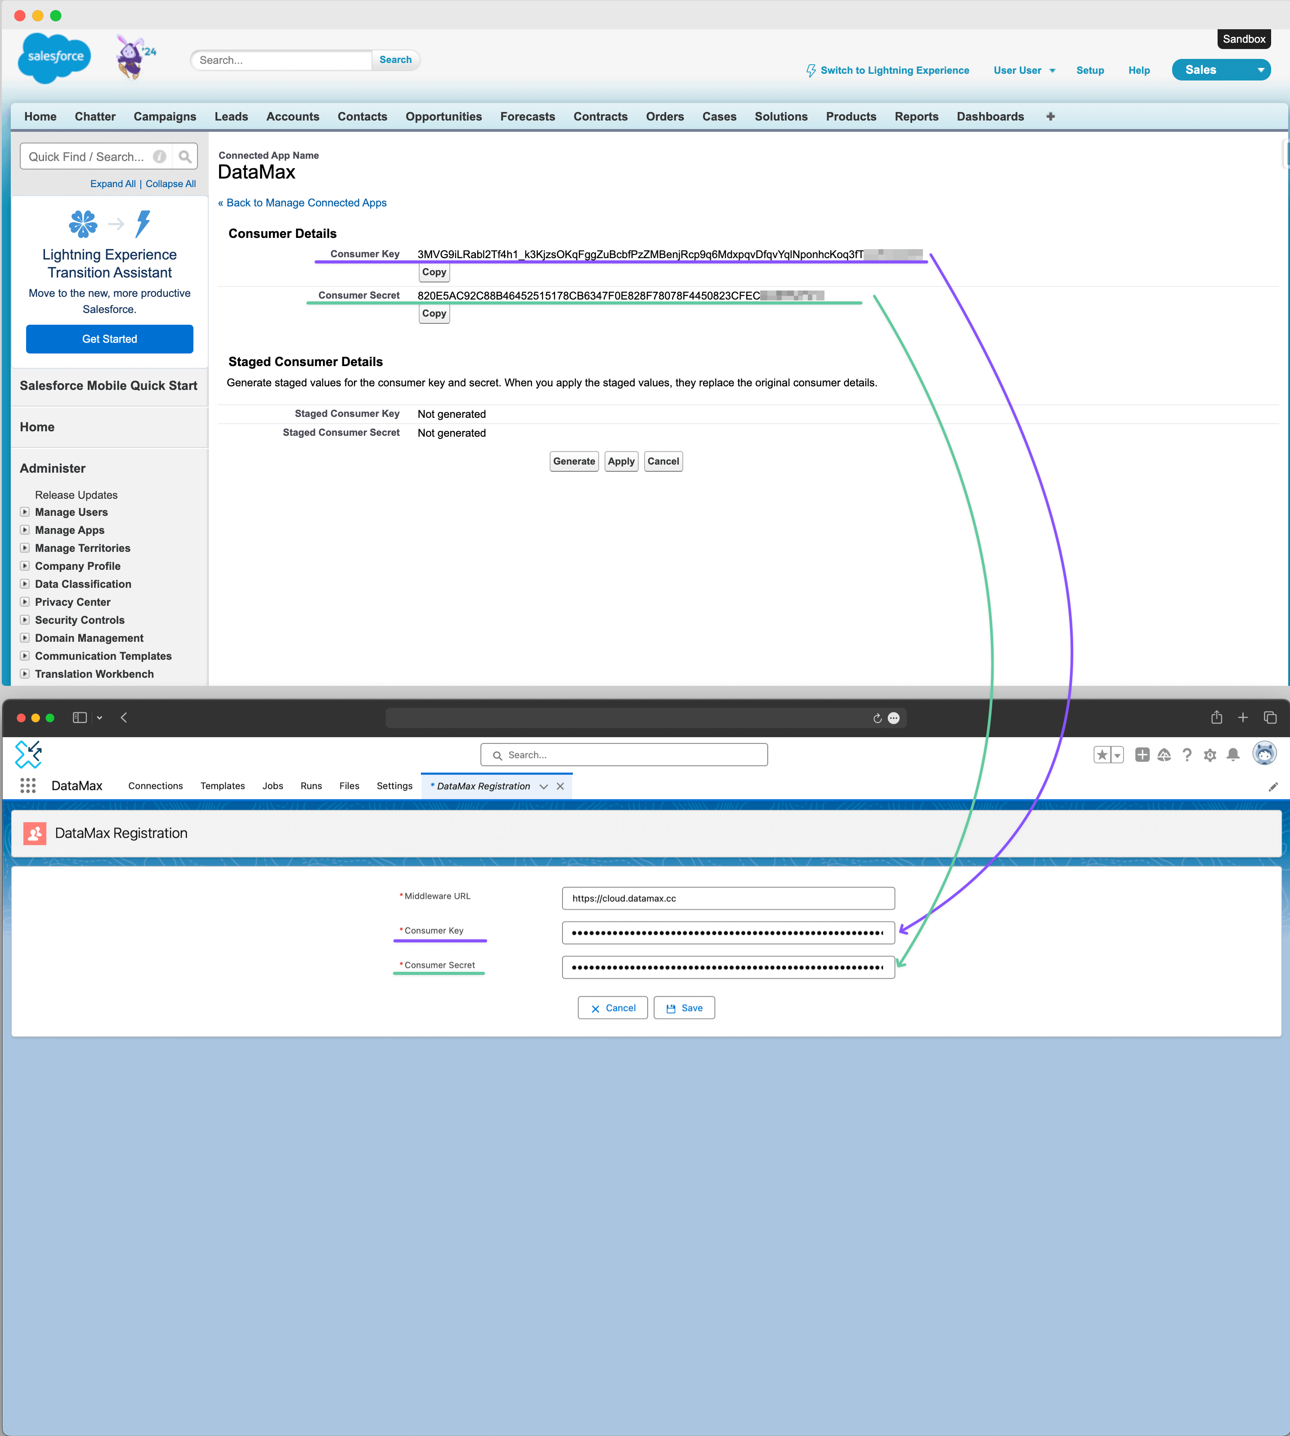Click the Apply button
This screenshot has width=1290, height=1436.
[621, 461]
